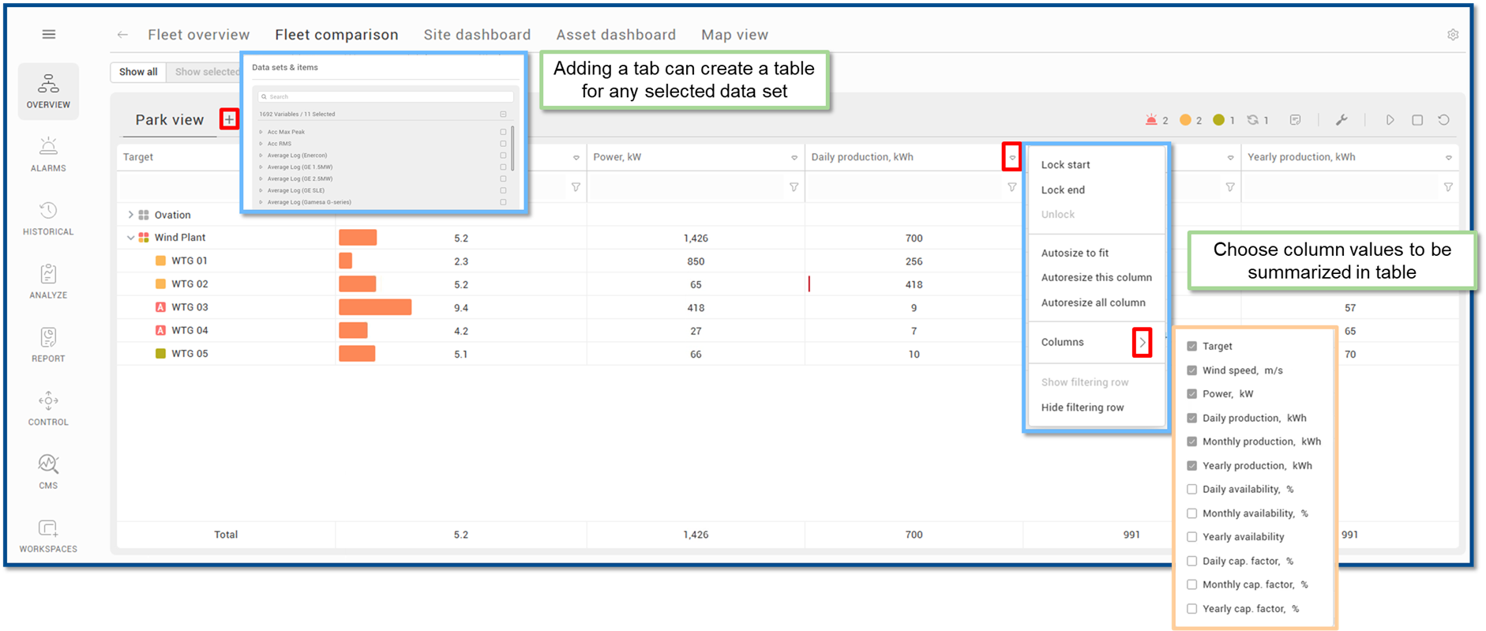Switch to Map view tab
This screenshot has width=1486, height=631.
tap(734, 35)
